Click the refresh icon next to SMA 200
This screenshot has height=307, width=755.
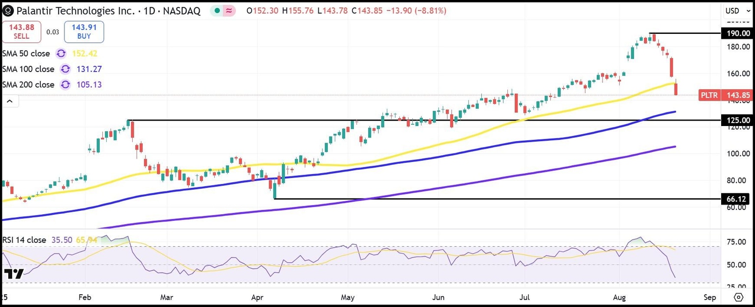click(x=65, y=85)
